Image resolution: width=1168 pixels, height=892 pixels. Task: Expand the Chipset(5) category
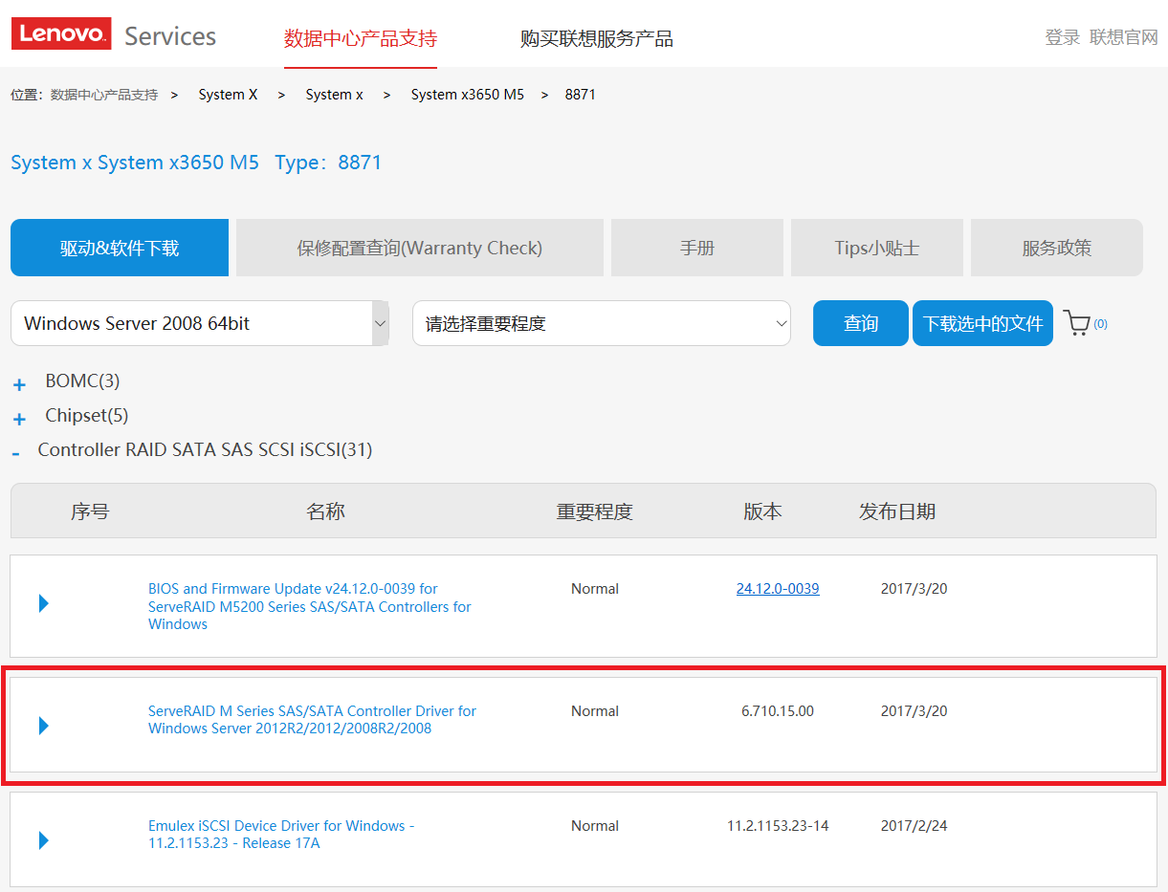point(19,420)
